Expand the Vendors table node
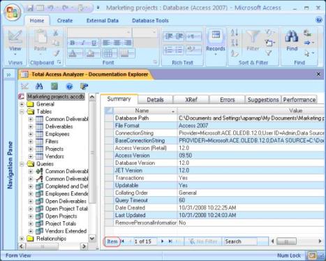This screenshot has height=261, width=326. [31, 156]
